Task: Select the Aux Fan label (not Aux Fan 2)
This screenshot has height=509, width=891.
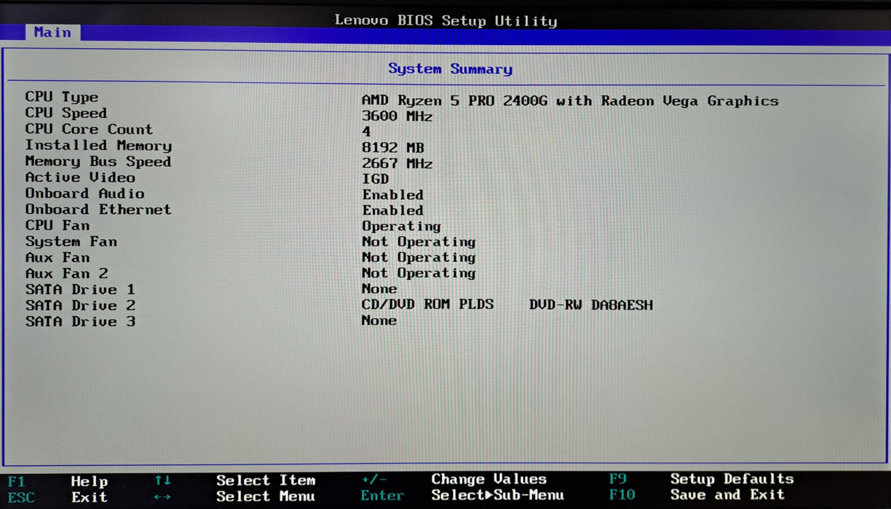Action: tap(58, 257)
